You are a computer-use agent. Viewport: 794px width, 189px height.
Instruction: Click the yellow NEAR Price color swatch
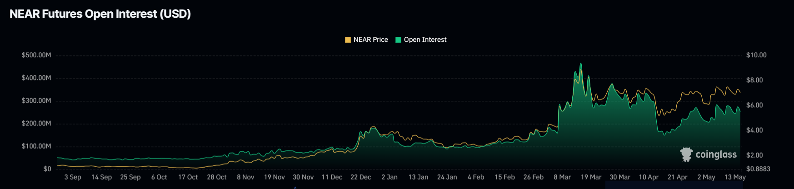348,40
